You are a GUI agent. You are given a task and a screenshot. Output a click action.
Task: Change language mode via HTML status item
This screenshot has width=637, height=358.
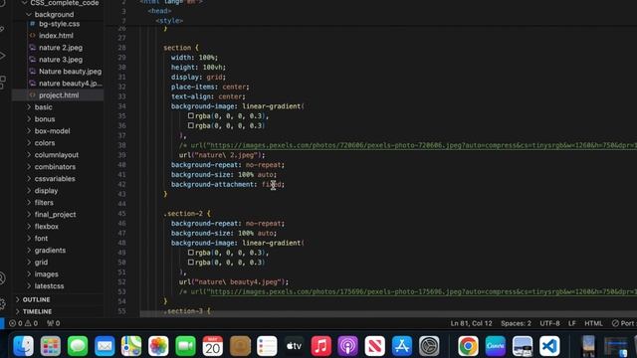coord(593,323)
